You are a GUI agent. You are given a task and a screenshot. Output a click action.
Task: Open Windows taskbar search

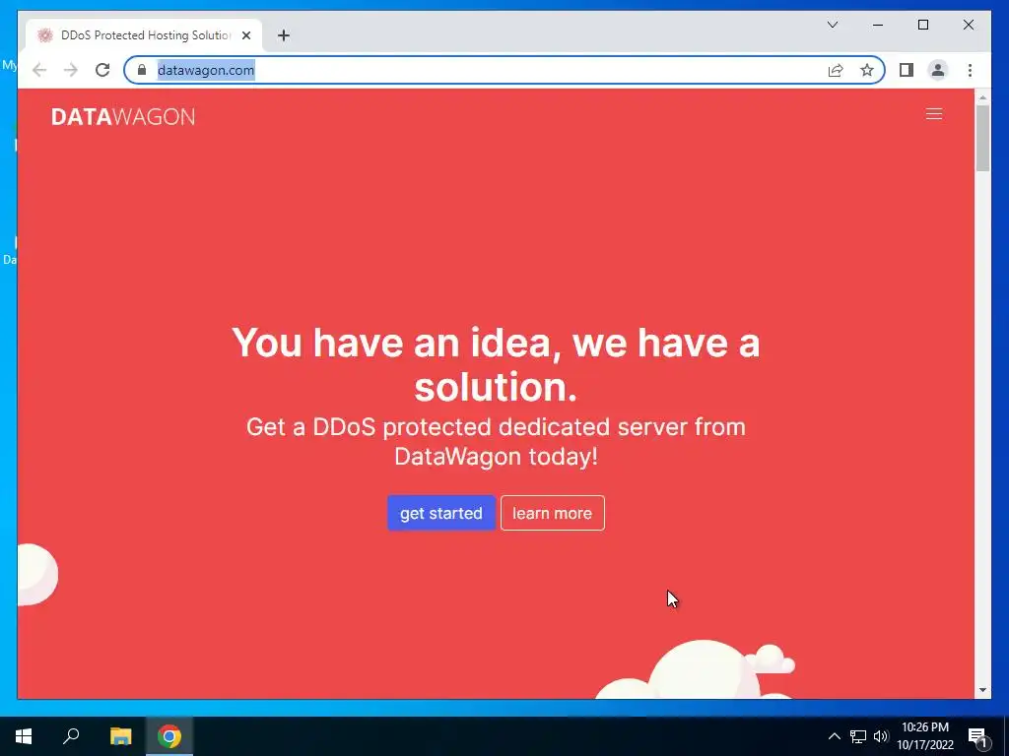pos(71,736)
